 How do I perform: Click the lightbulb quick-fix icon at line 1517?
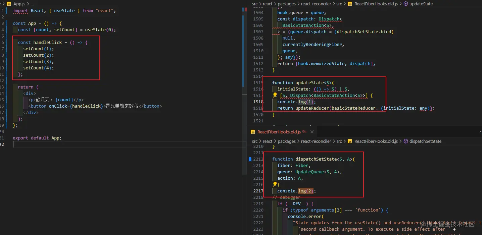click(275, 96)
